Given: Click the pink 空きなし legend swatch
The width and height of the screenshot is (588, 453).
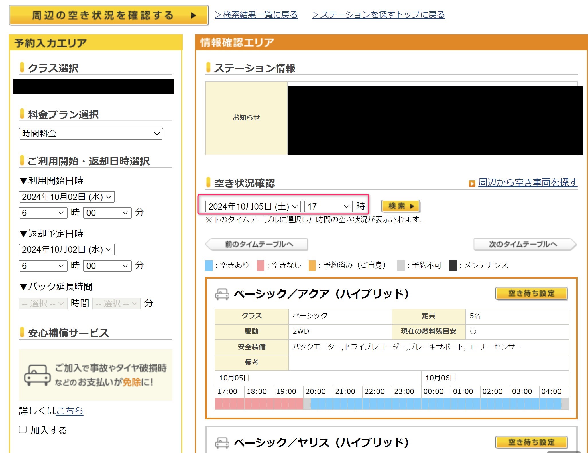Looking at the screenshot, I should point(261,265).
